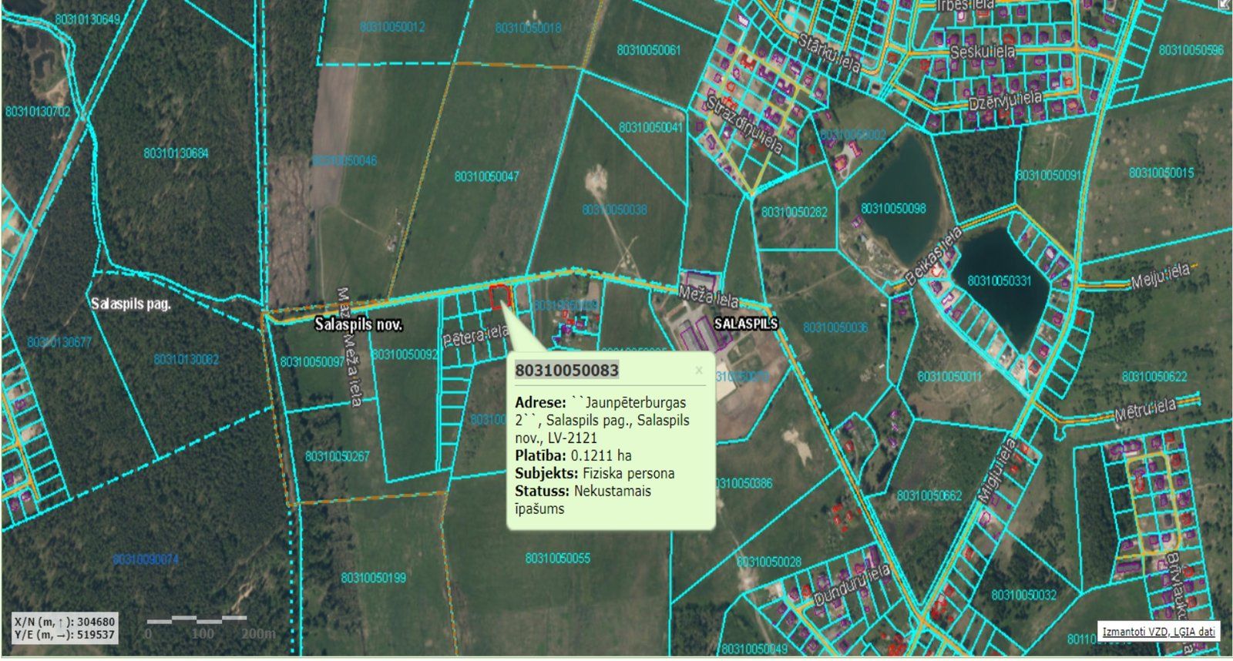Click the 'Salaspils pag.' label
The image size is (1233, 661).
click(x=130, y=304)
